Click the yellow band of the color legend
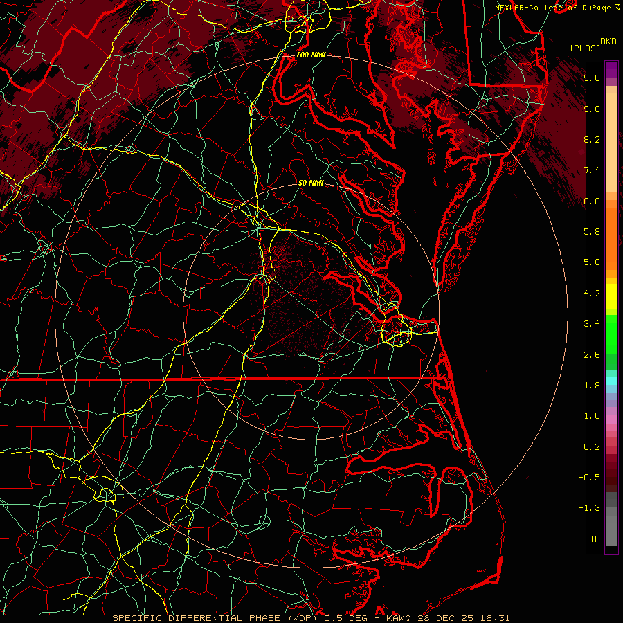The image size is (623, 623). coord(611,296)
